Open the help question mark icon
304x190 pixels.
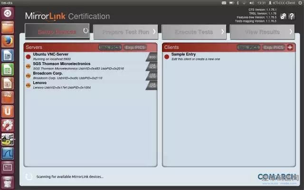(x=292, y=16)
